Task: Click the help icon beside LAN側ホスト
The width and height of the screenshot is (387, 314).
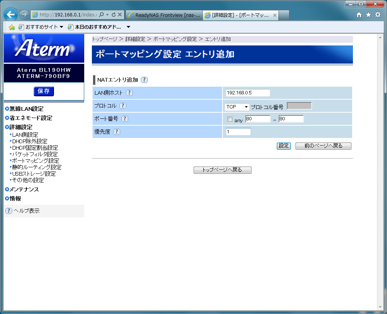Action: coord(129,93)
